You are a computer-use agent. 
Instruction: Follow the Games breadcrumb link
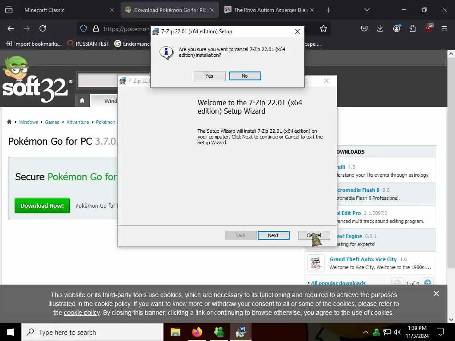tap(52, 122)
